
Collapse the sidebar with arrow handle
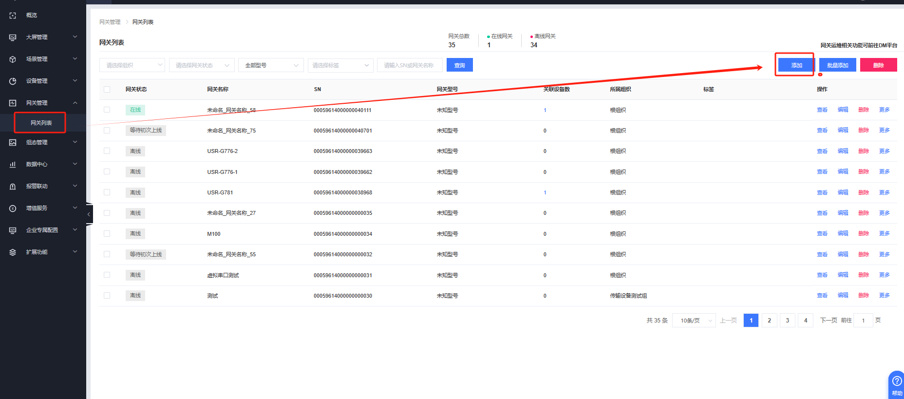click(89, 214)
